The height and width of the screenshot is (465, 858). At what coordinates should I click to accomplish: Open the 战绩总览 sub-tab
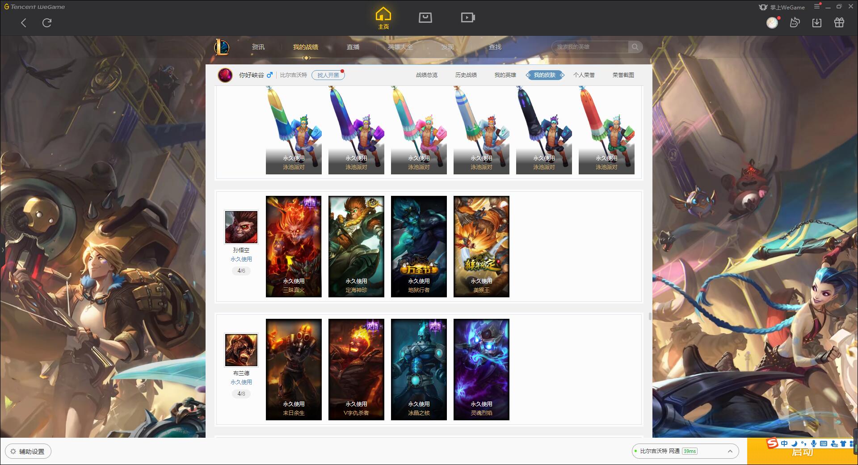(427, 75)
